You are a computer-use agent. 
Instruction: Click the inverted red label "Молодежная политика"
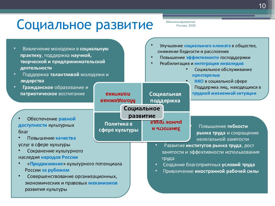click(118, 97)
